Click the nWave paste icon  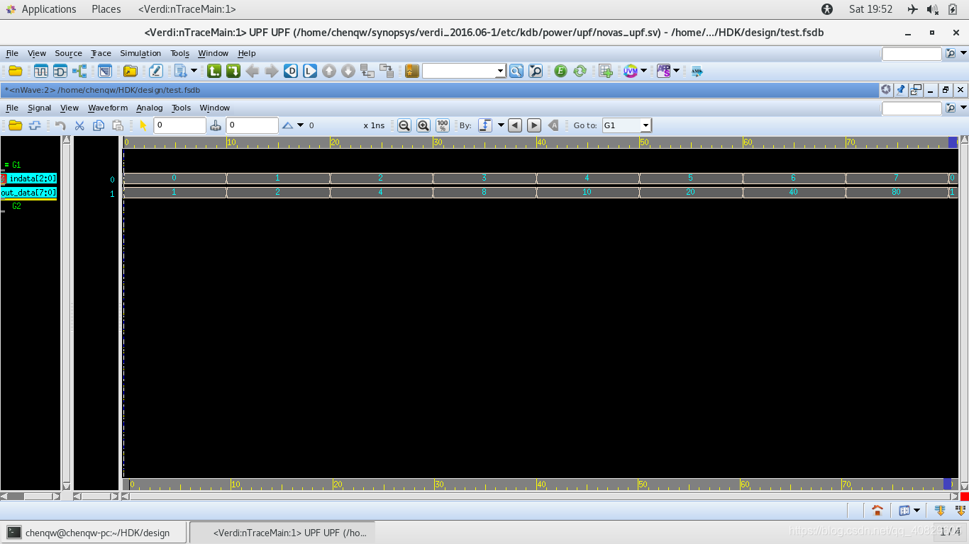[118, 125]
